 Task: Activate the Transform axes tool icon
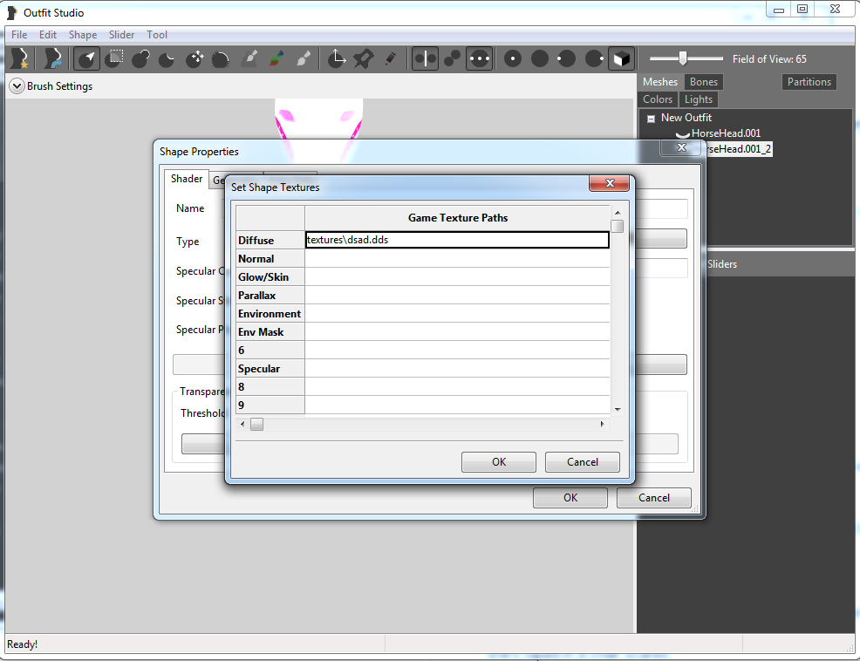click(x=336, y=58)
